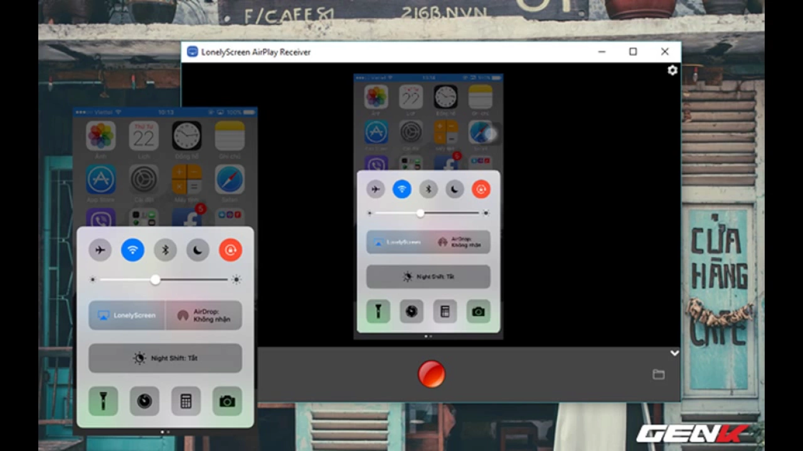Viewport: 803px width, 451px height.
Task: Toggle rotation lock in mirrored phone
Action: [481, 189]
